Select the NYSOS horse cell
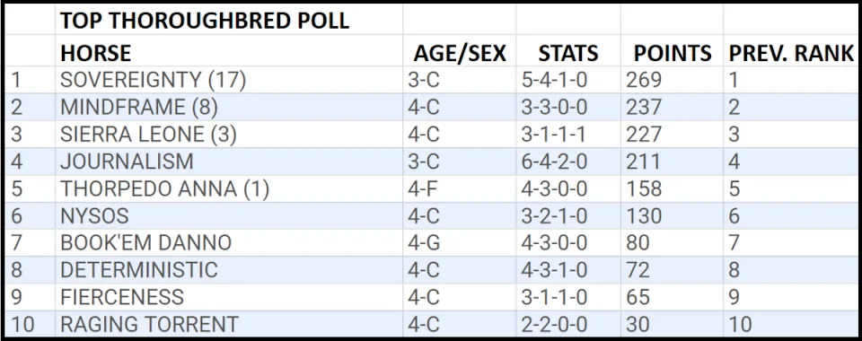The width and height of the screenshot is (862, 341). coord(229,215)
